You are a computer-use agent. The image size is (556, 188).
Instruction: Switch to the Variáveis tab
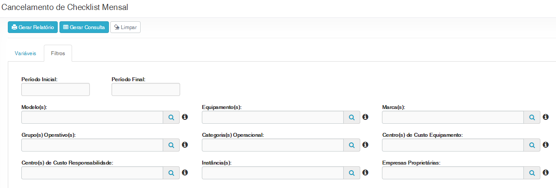point(26,53)
